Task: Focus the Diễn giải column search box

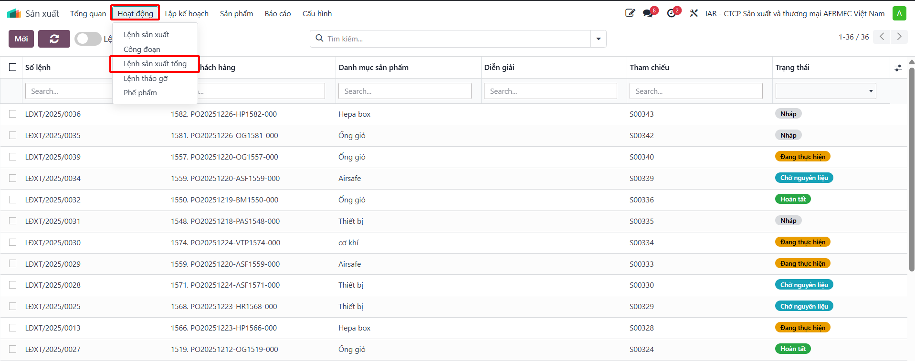Action: [550, 91]
